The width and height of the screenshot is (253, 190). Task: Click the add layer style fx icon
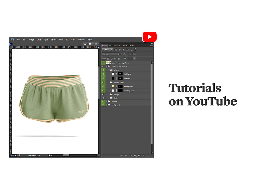[126, 155]
